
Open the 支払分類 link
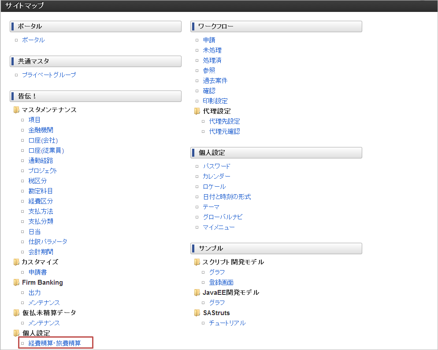coord(41,222)
